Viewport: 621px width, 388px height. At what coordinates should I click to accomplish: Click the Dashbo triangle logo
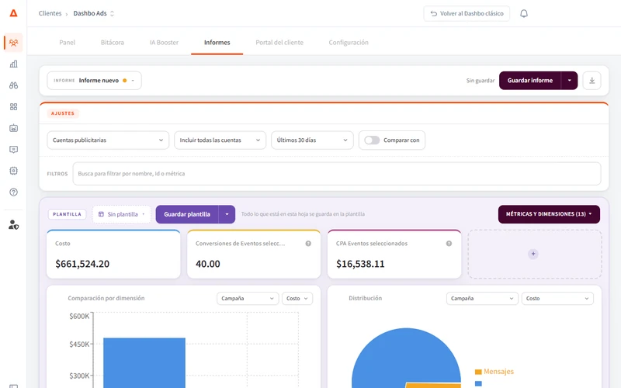point(13,13)
